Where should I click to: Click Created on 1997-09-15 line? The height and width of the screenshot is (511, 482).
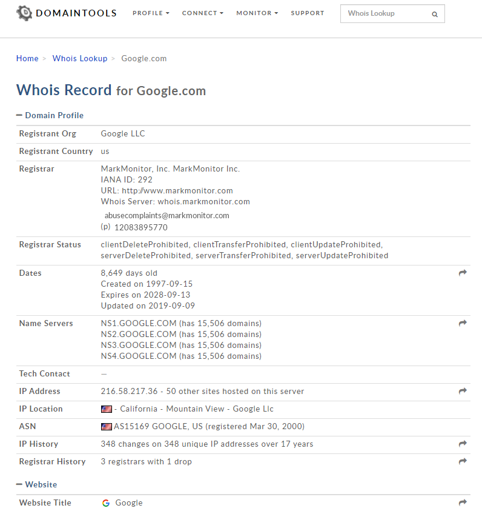point(147,284)
